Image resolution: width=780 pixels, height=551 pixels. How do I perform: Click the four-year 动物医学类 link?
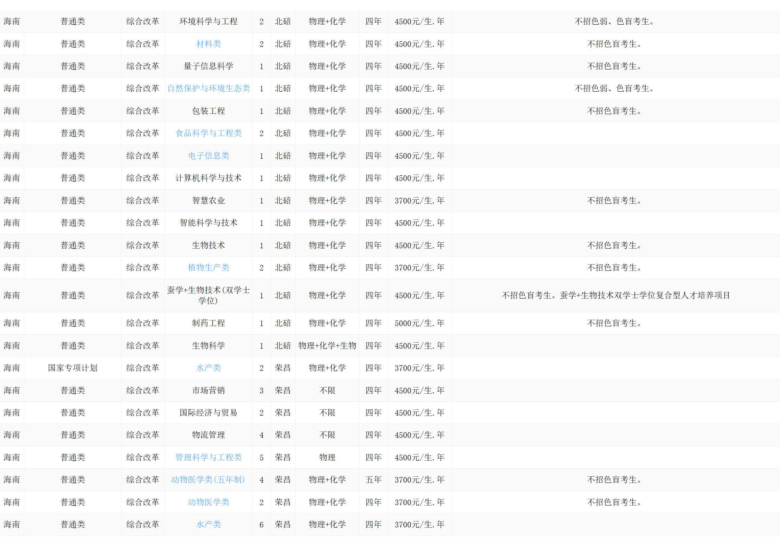pos(208,502)
